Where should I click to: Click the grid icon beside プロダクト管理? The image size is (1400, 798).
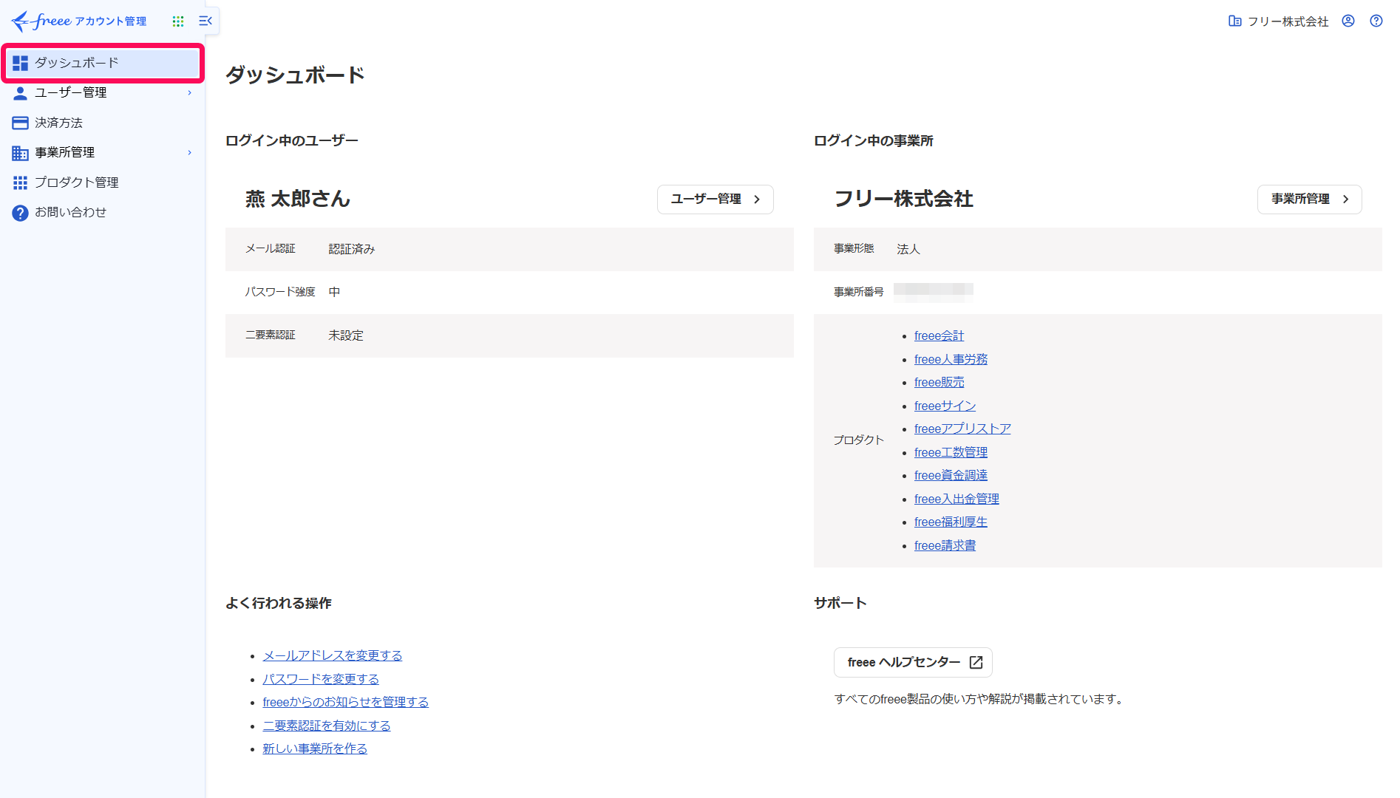pyautogui.click(x=20, y=183)
